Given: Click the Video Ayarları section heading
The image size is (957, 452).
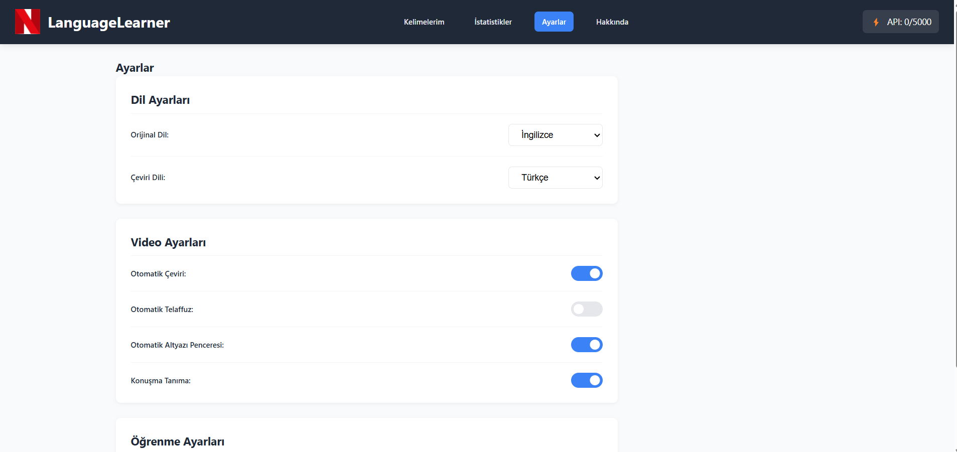Looking at the screenshot, I should coord(168,242).
